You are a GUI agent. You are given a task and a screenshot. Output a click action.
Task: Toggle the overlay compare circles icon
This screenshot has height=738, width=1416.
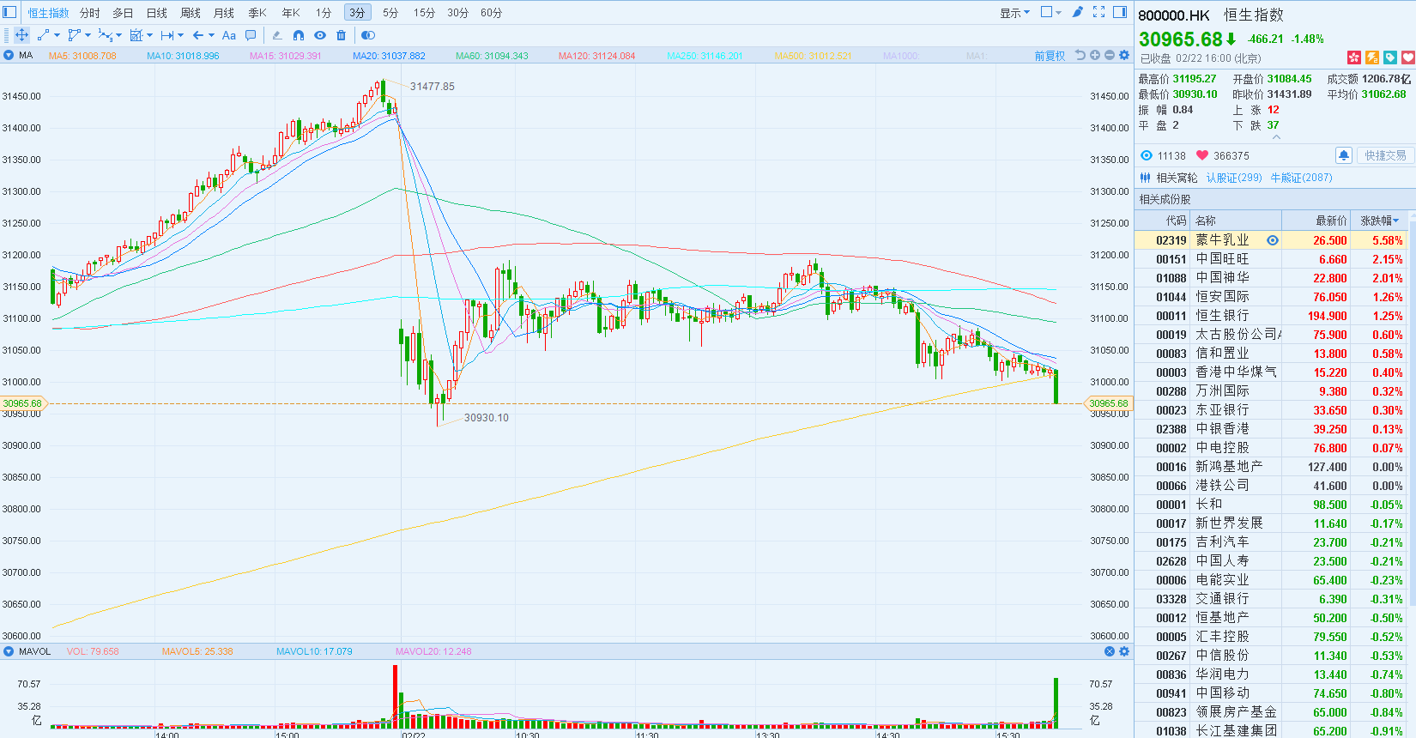368,35
